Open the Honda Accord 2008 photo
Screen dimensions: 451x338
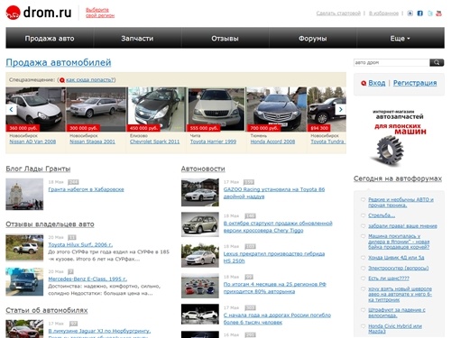(277, 109)
